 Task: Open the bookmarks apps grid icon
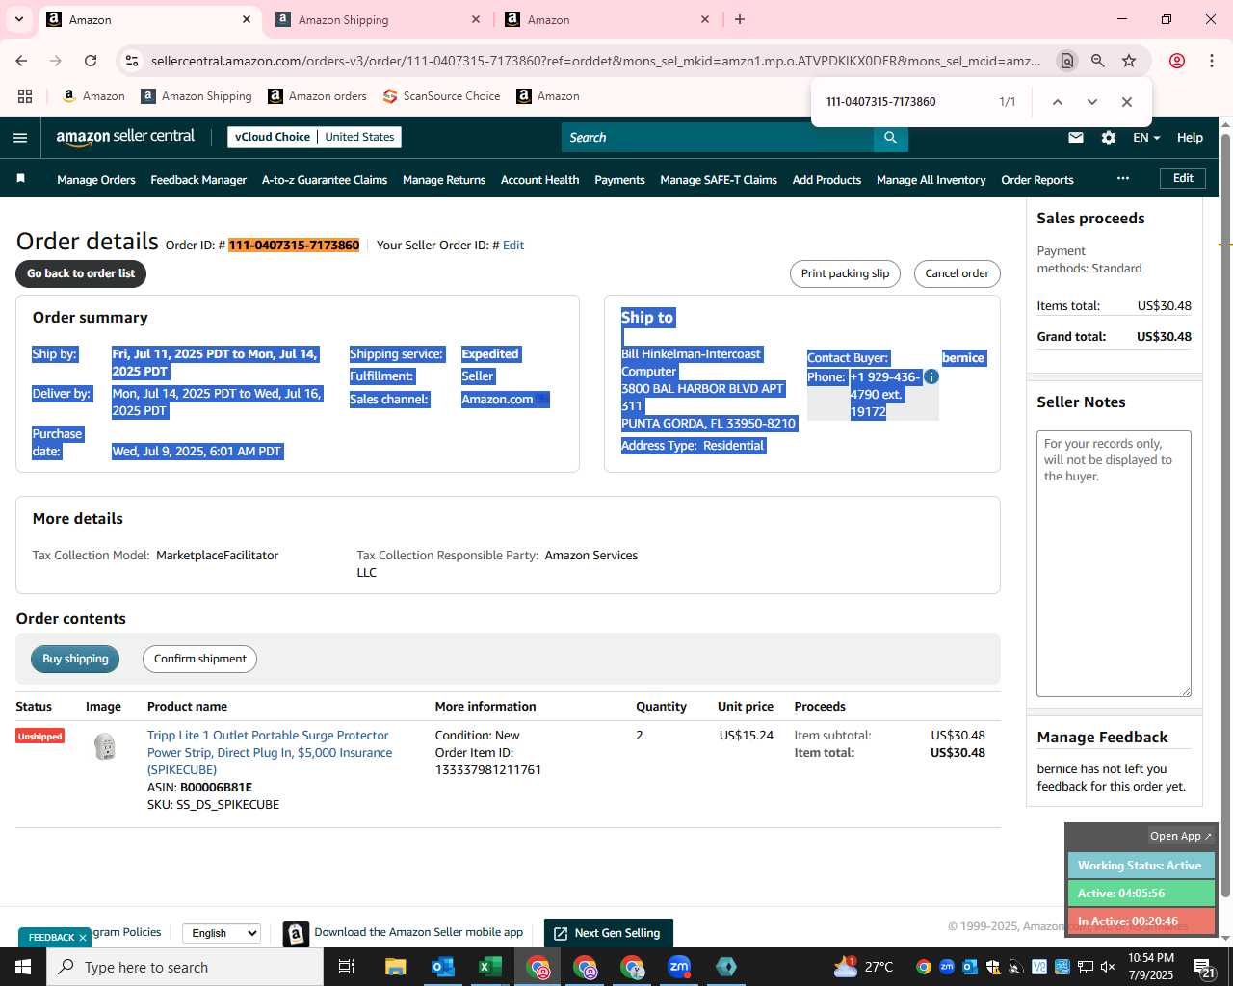pyautogui.click(x=25, y=96)
